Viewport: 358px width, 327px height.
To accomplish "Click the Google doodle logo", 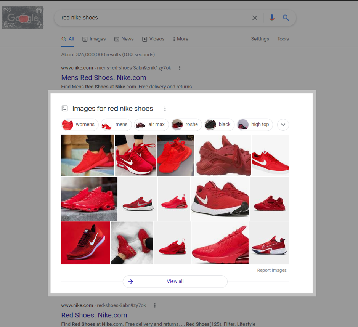I will tap(22, 18).
